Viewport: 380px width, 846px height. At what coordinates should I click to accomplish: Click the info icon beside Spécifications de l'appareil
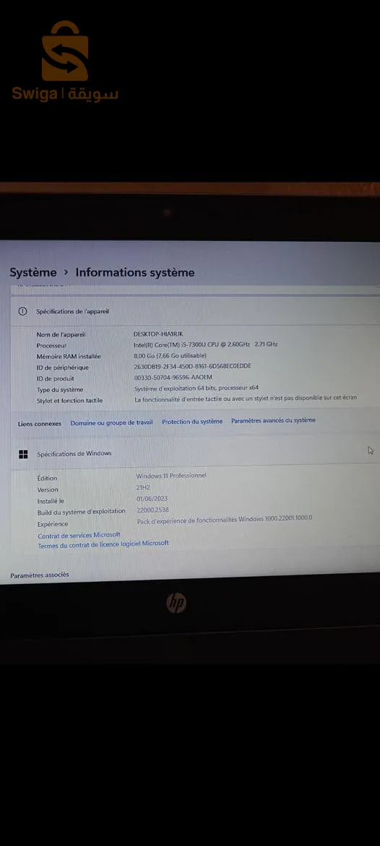[x=22, y=311]
